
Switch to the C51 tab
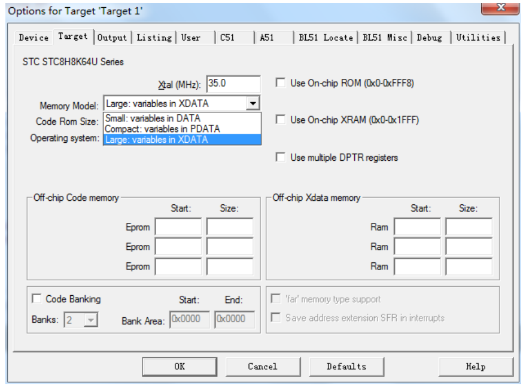pyautogui.click(x=235, y=38)
